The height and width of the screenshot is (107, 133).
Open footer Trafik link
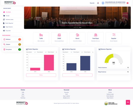(23, 92)
